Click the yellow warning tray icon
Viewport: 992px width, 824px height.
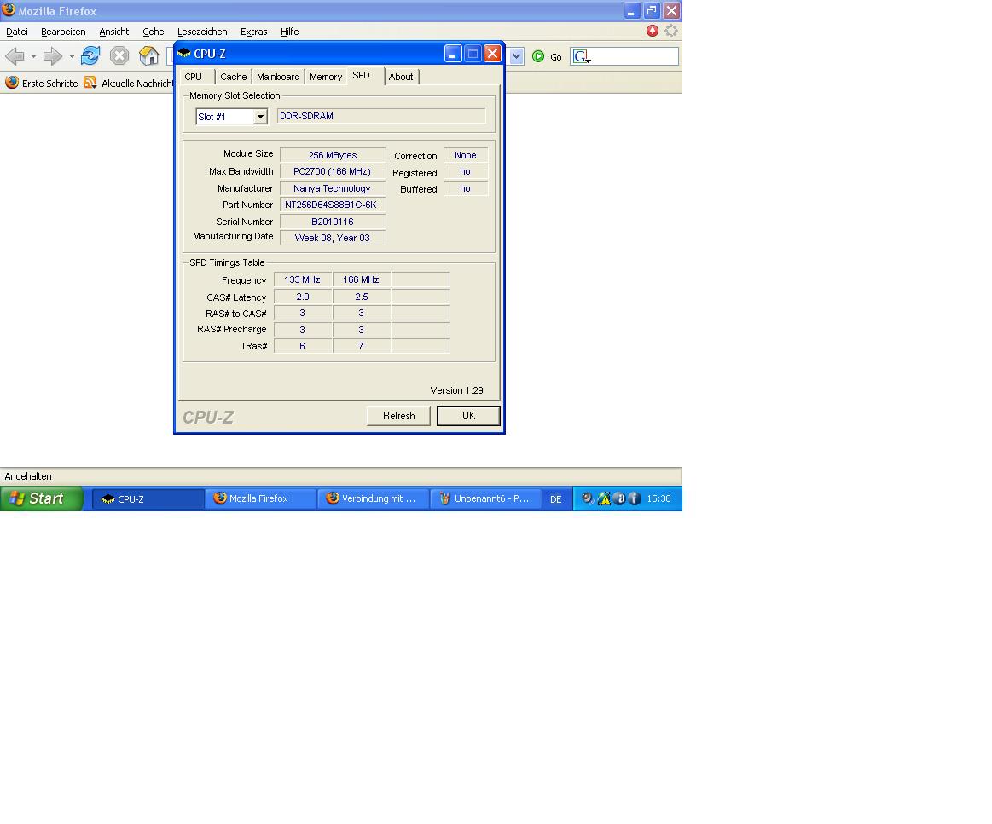[604, 498]
